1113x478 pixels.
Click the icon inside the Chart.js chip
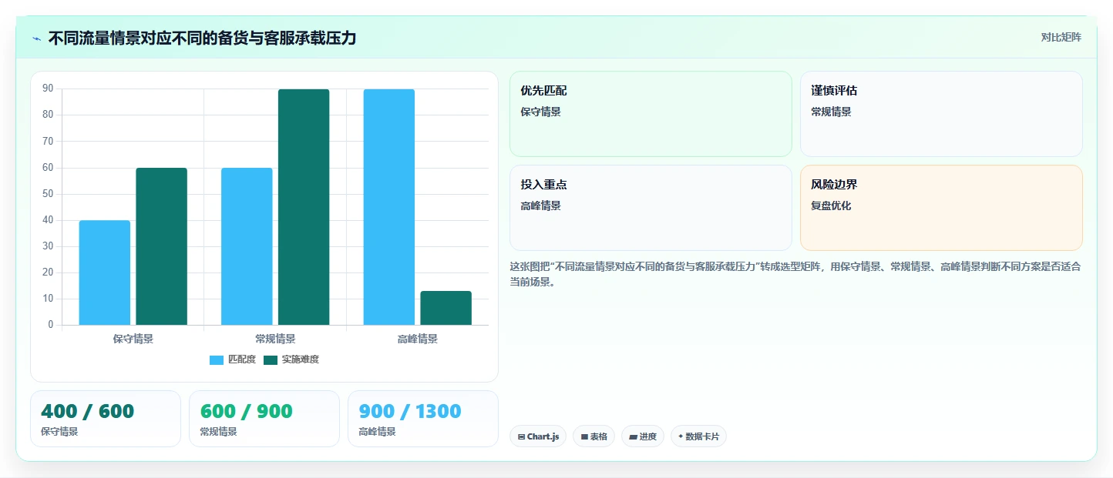[x=522, y=437]
